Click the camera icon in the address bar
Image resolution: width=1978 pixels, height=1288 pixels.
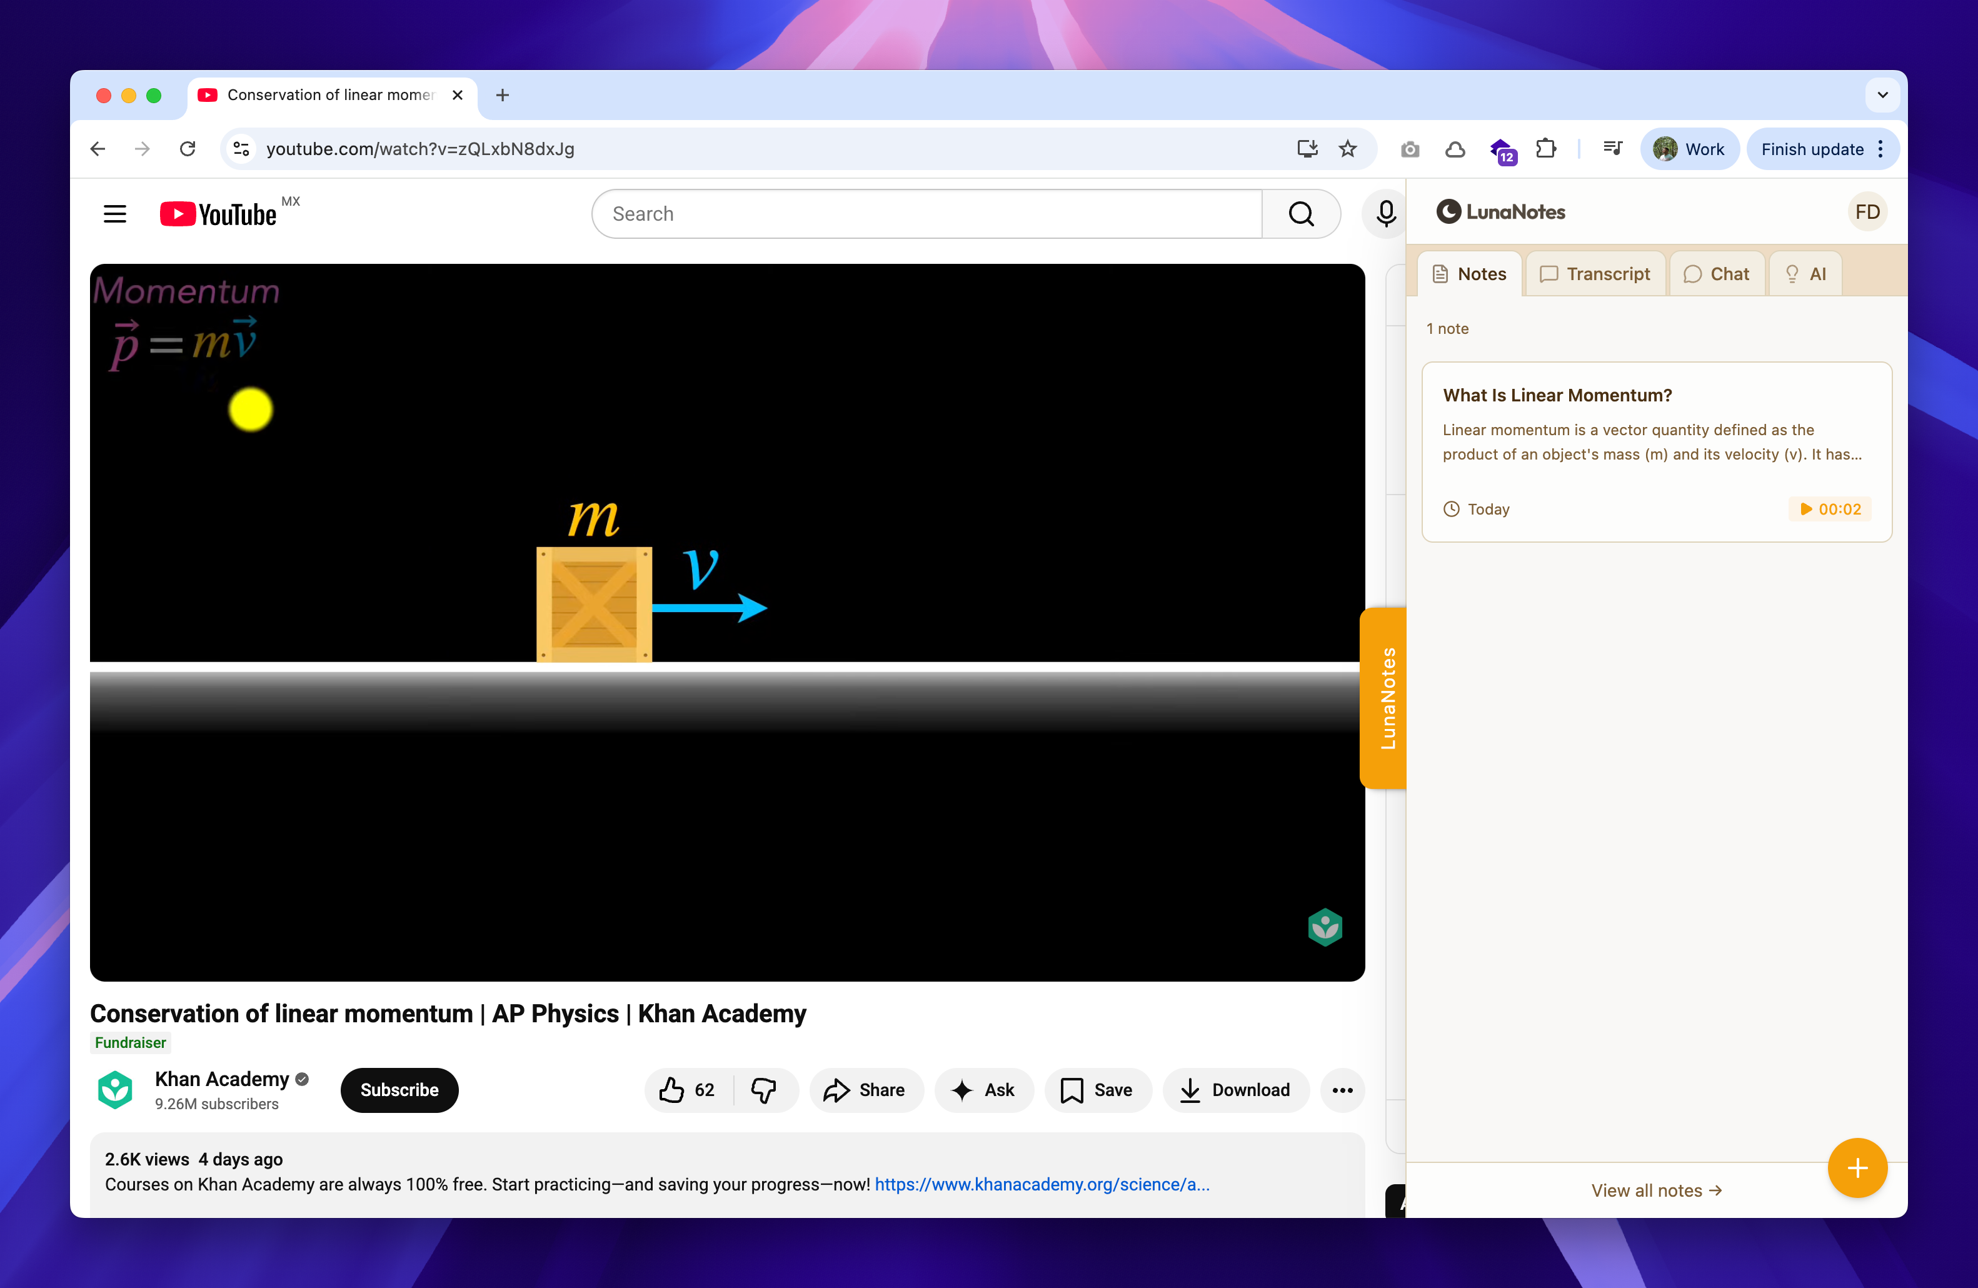point(1410,149)
